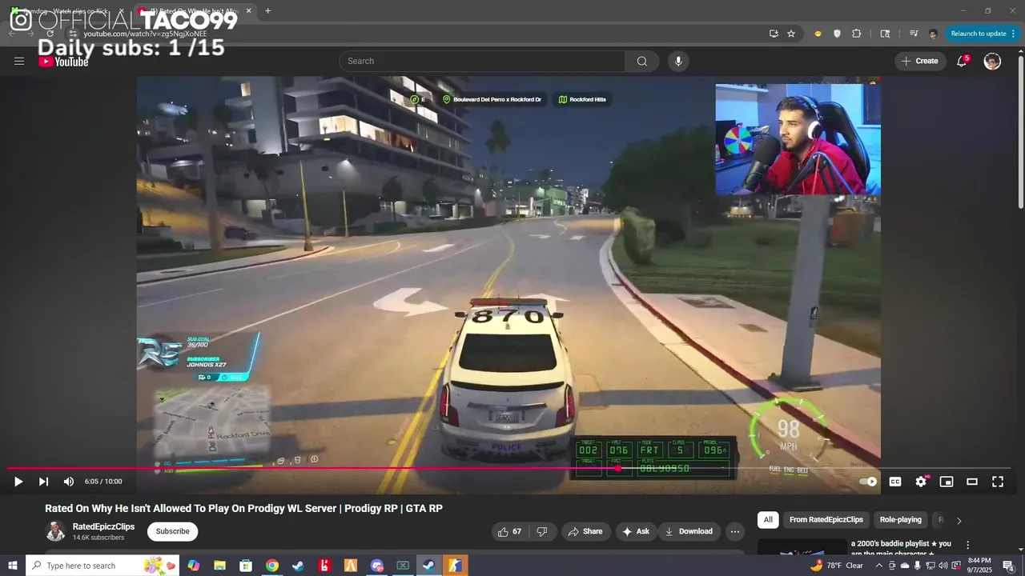Skip to next video

click(x=43, y=482)
